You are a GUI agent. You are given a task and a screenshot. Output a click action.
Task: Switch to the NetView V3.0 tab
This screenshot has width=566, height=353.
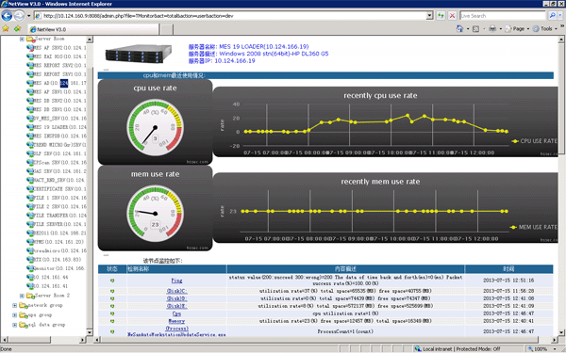[x=93, y=29]
